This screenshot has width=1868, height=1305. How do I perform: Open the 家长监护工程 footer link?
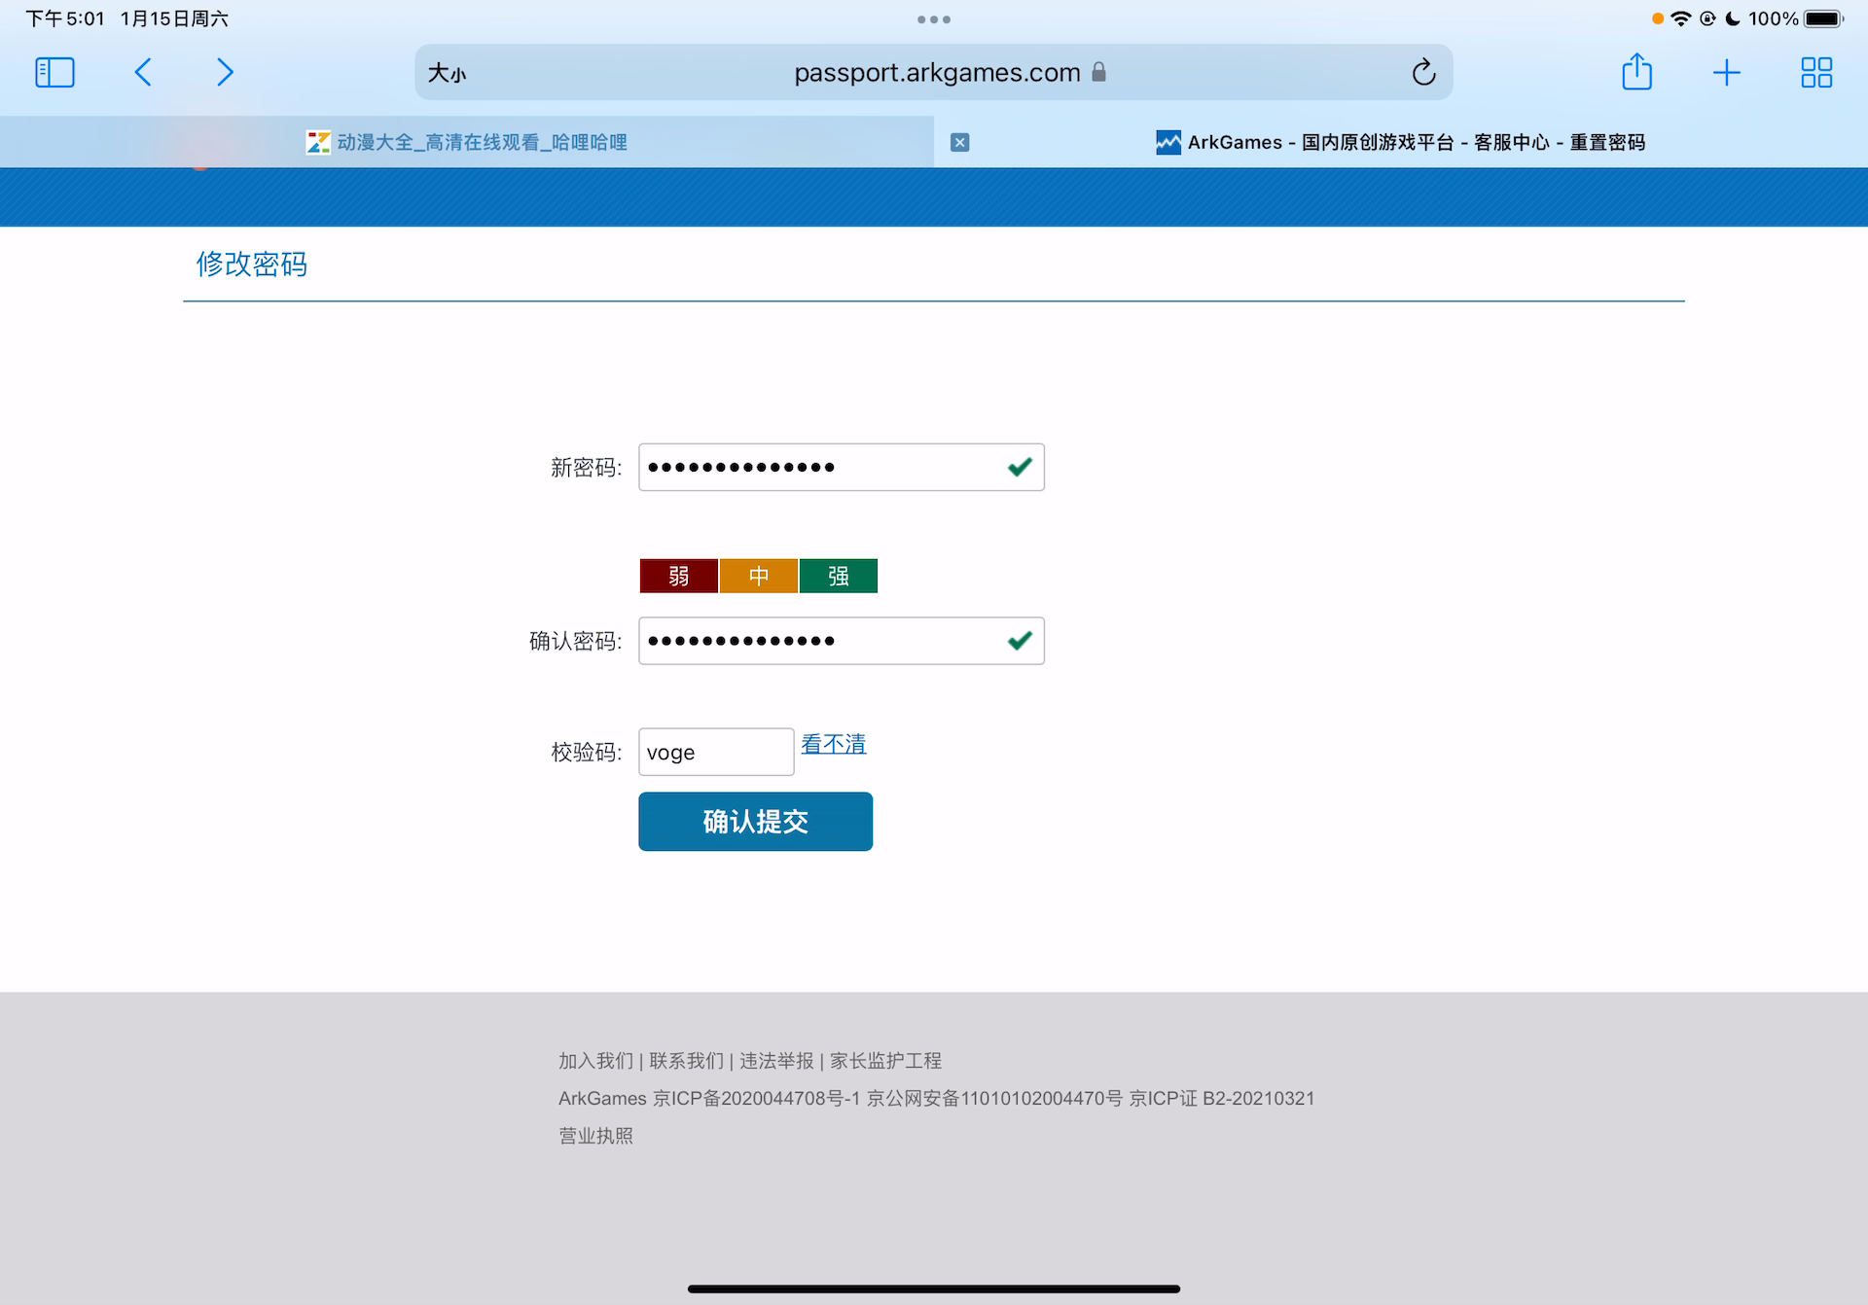point(885,1060)
